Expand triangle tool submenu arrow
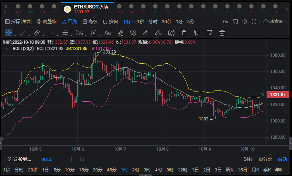This screenshot has width=292, height=176. (x=57, y=35)
